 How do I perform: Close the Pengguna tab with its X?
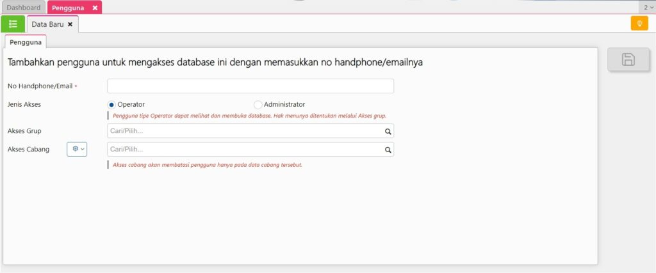[x=95, y=8]
